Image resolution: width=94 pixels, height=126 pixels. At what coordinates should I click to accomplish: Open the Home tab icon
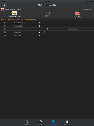[27, 122]
